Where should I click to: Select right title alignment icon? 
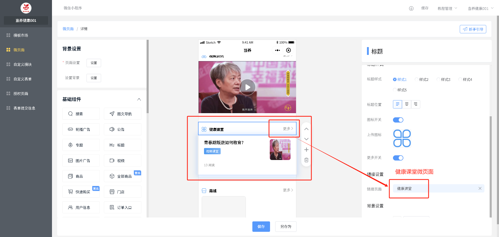pos(416,104)
